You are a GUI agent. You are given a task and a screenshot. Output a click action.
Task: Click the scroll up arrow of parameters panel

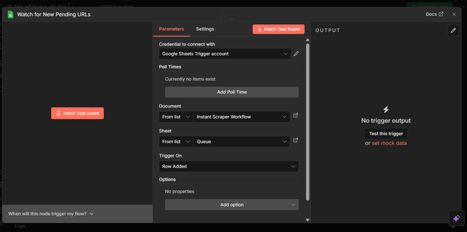click(308, 40)
